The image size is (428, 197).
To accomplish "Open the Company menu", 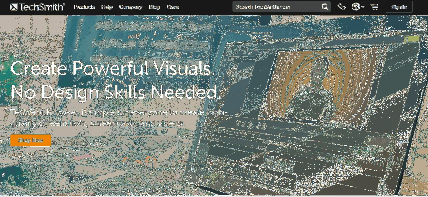I will pyautogui.click(x=131, y=7).
